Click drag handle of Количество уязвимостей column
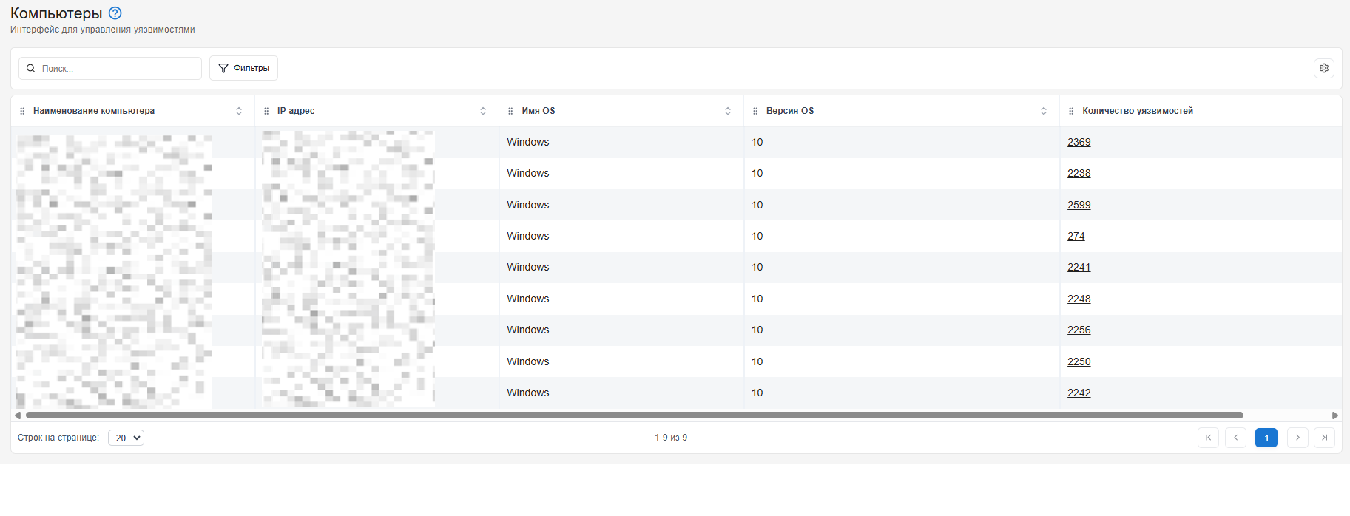Viewport: 1350px width, 516px height. click(1071, 111)
